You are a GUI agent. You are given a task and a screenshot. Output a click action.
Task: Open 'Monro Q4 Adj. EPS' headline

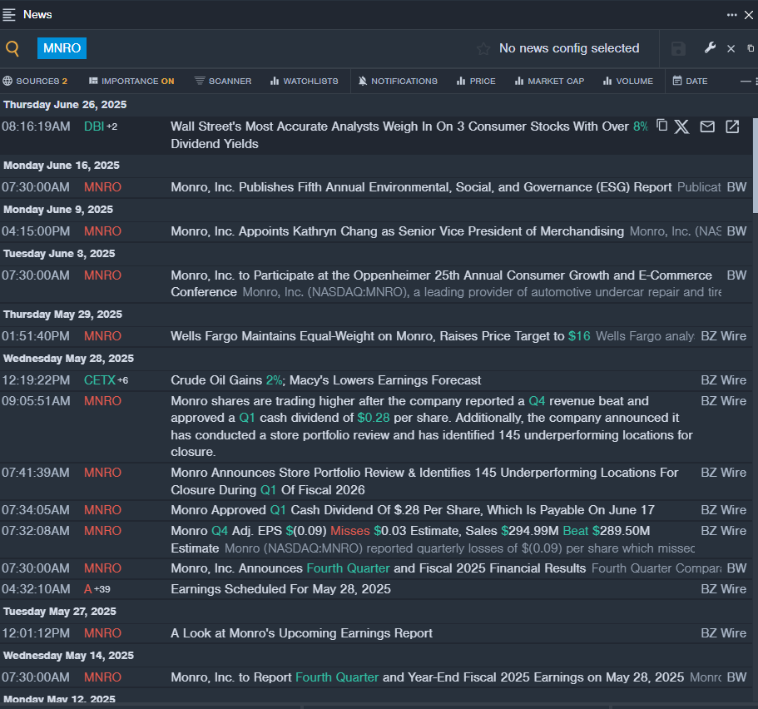(x=410, y=539)
